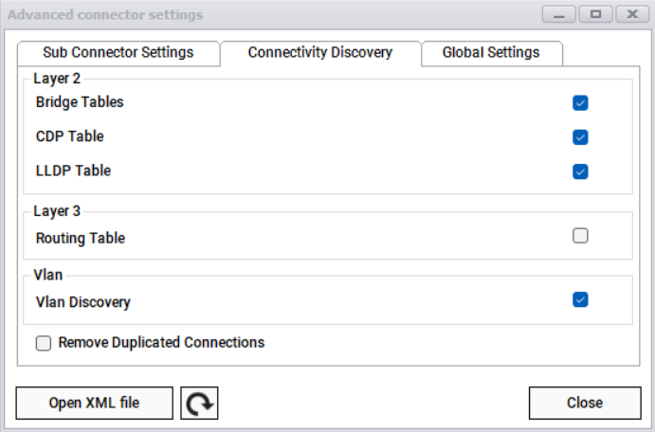Viewport: 655px width, 432px height.
Task: Enable the Routing Table checkbox
Action: click(x=580, y=236)
